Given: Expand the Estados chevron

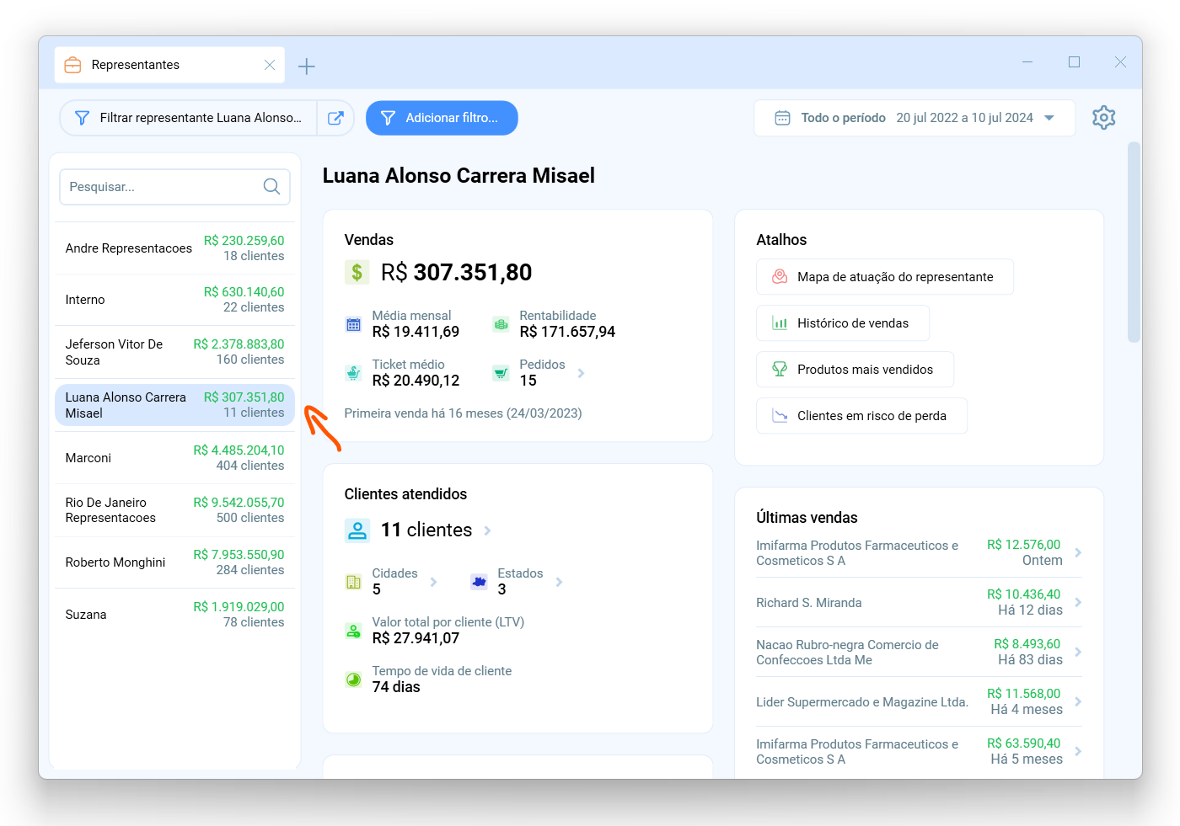Looking at the screenshot, I should pos(559,582).
